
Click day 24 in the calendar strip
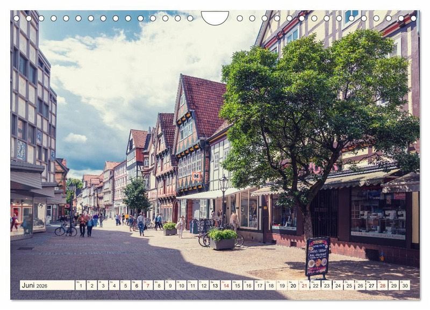tap(338, 285)
